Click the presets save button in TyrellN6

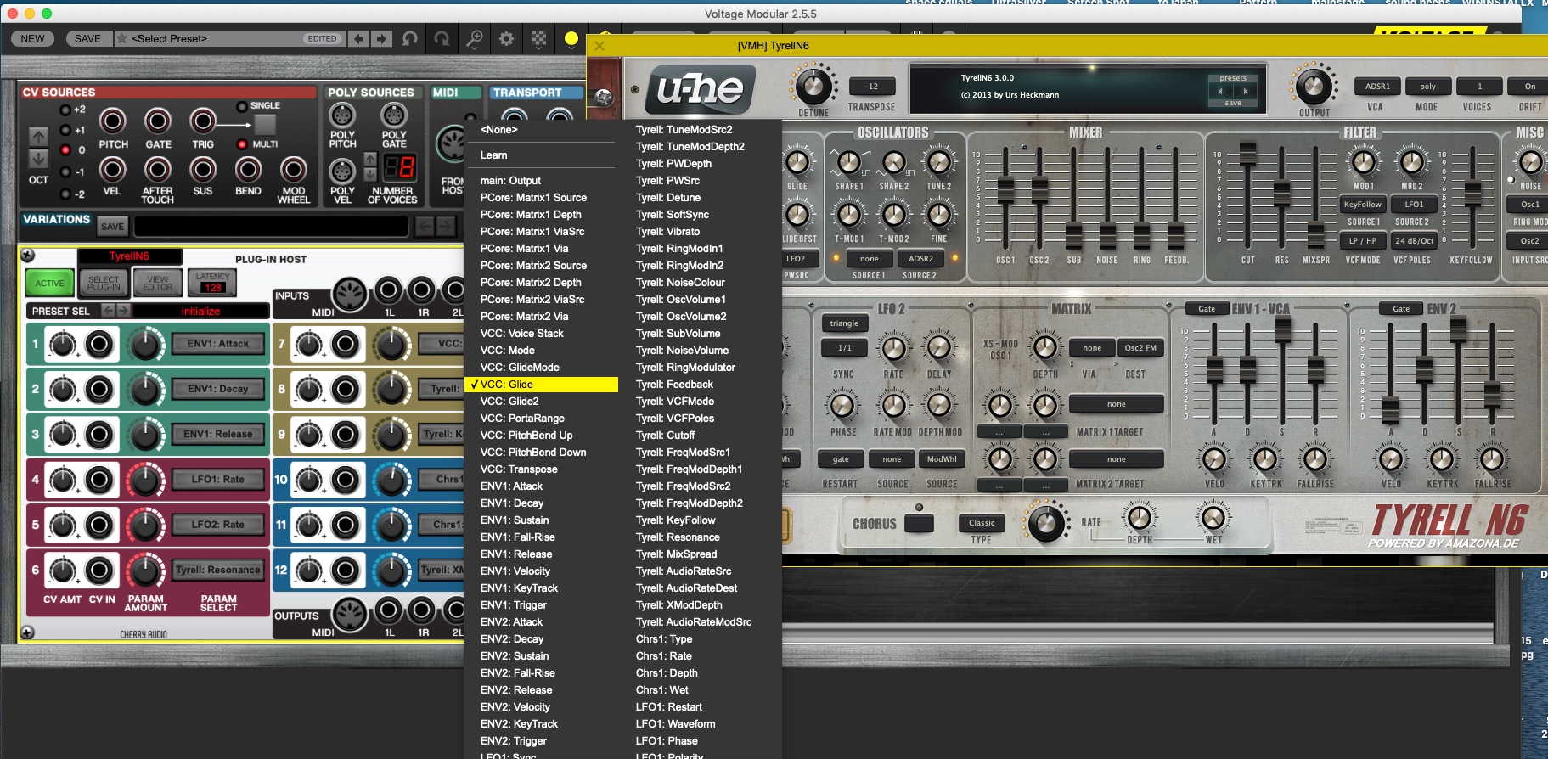[1233, 103]
